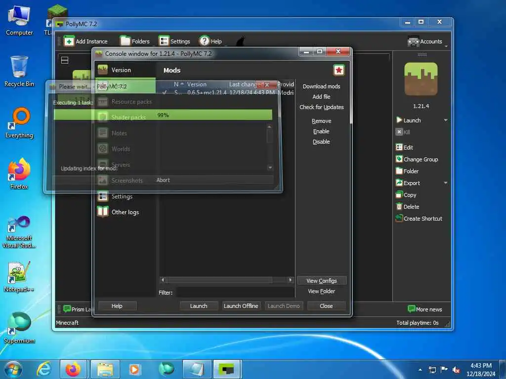Viewport: 506px width, 379px height.
Task: Click Check for Updates button
Action: [321, 107]
